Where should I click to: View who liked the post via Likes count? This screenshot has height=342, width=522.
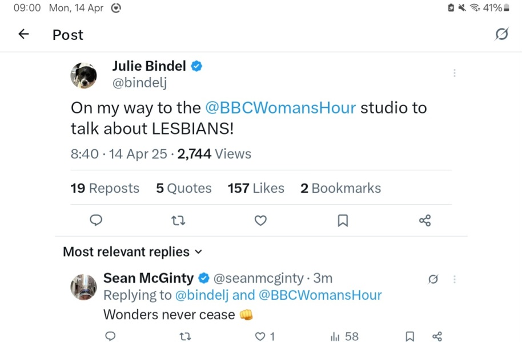pyautogui.click(x=255, y=188)
